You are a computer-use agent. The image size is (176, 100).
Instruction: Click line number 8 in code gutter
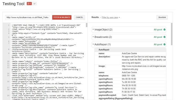[x=9, y=49]
